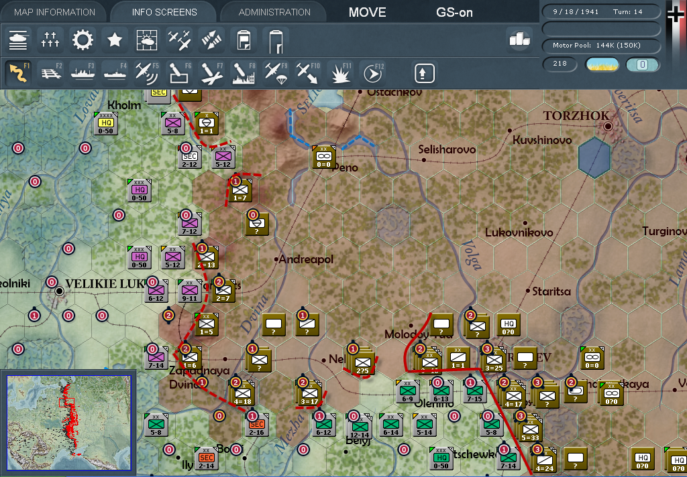
Task: Open the production gear icon
Action: point(83,40)
